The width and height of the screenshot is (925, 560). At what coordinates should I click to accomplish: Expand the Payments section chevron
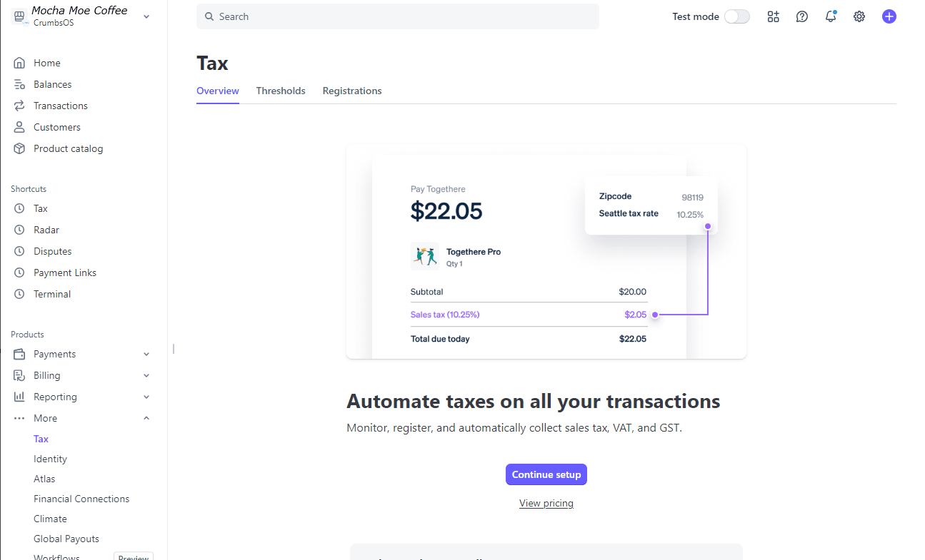146,354
